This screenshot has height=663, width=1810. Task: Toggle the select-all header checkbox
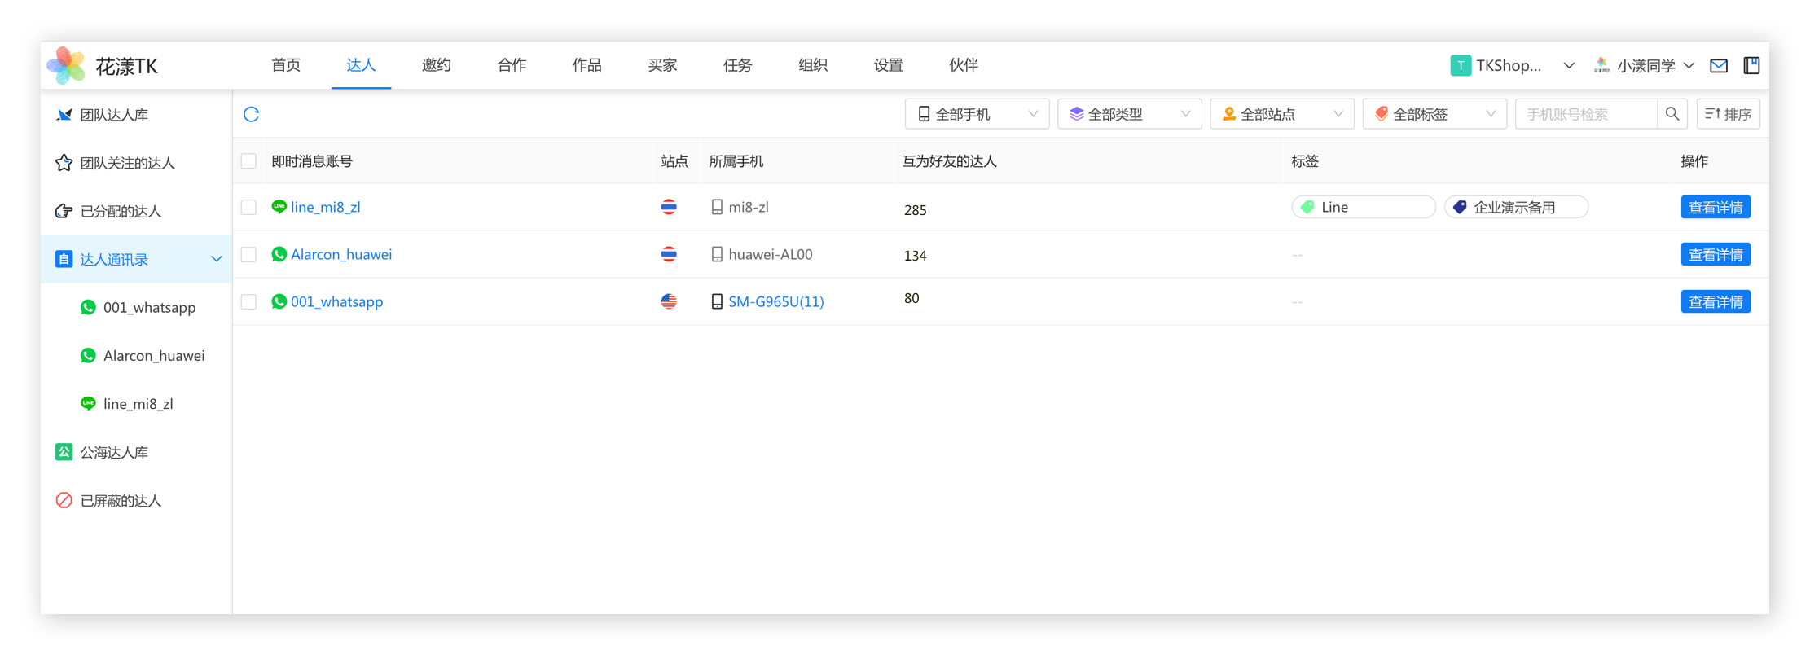click(248, 161)
